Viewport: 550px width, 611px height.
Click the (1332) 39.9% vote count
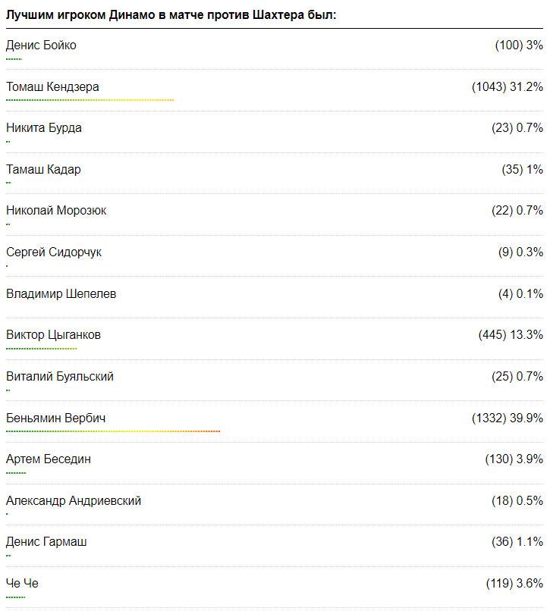pos(507,418)
